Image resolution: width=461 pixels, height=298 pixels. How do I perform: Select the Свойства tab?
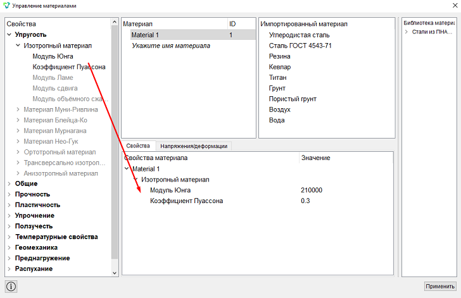(x=138, y=146)
